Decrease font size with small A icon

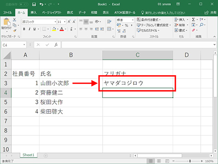click(74, 22)
